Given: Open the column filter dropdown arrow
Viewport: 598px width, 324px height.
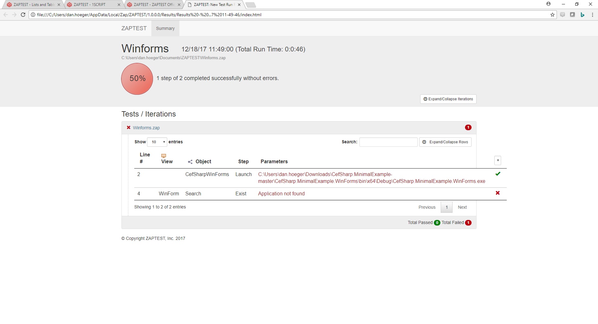Looking at the screenshot, I should (498, 160).
